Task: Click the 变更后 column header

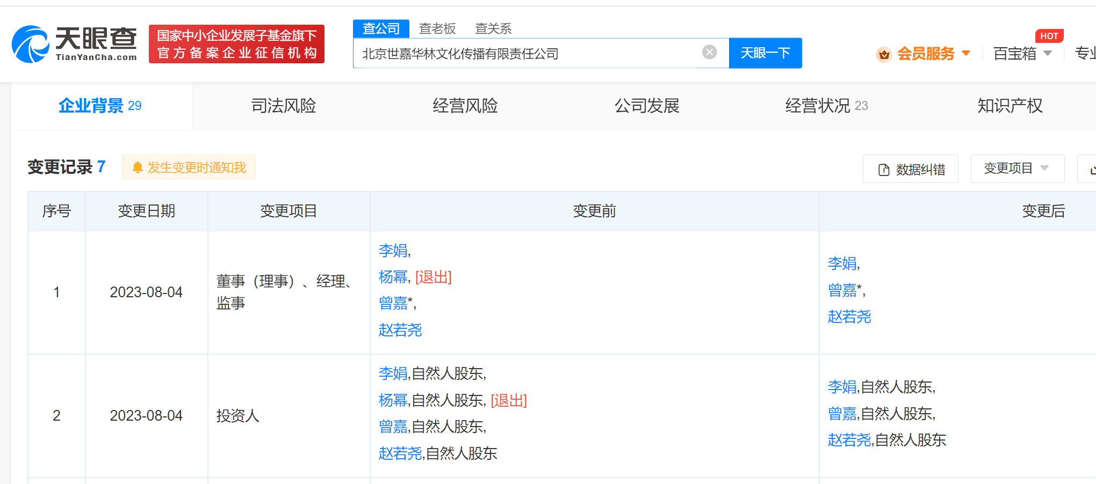Action: (1043, 211)
